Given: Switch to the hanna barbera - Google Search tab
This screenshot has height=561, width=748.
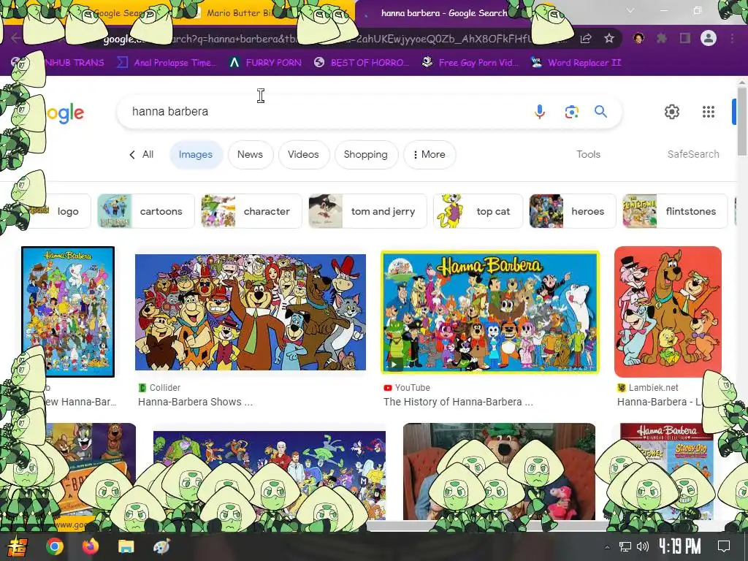Looking at the screenshot, I should coord(443,13).
